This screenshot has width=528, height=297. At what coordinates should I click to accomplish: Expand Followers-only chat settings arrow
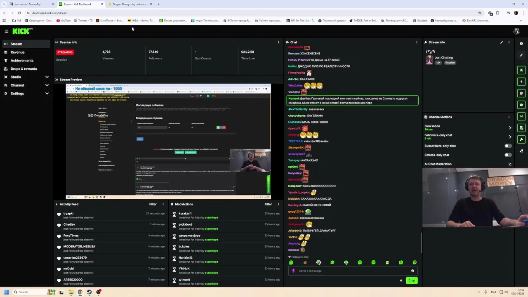coord(510,137)
